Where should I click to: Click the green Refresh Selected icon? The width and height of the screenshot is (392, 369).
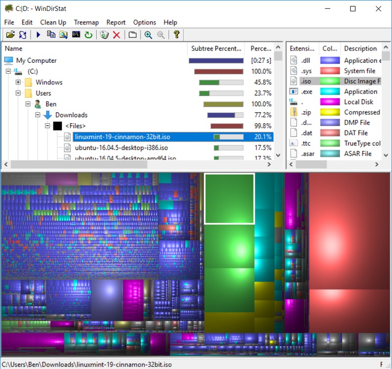(88, 35)
